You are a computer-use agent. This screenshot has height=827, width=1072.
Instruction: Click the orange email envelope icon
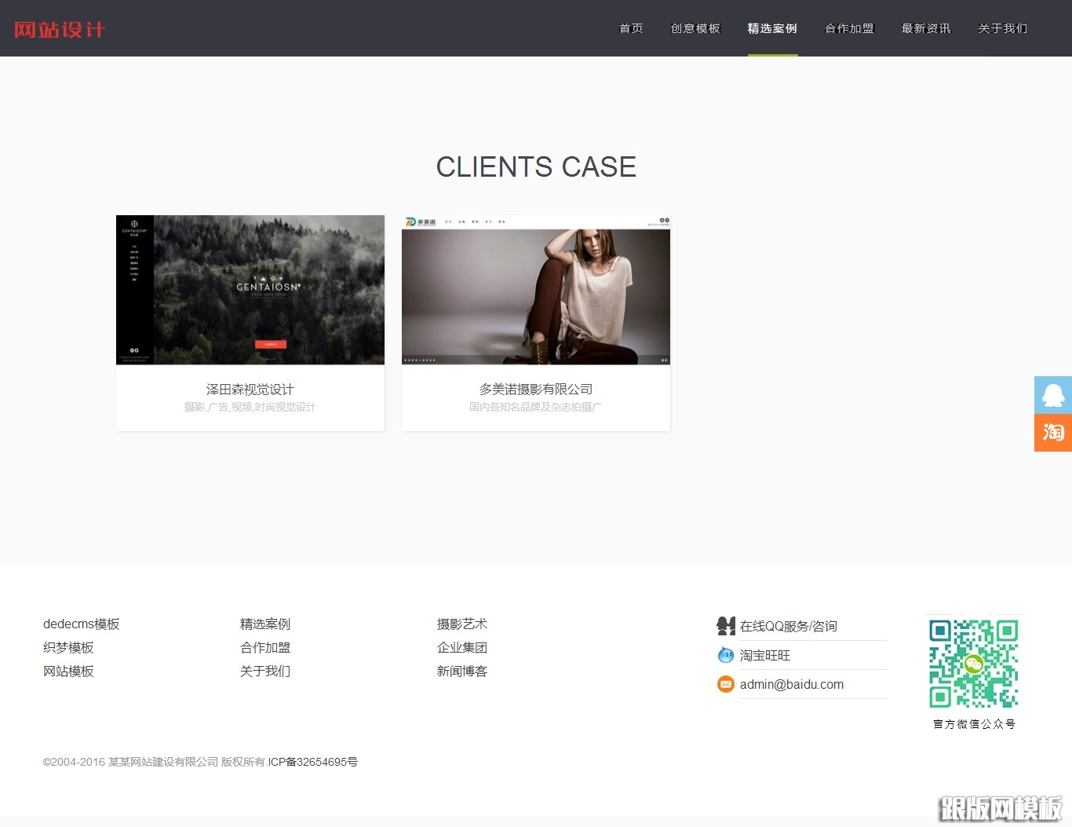point(725,684)
